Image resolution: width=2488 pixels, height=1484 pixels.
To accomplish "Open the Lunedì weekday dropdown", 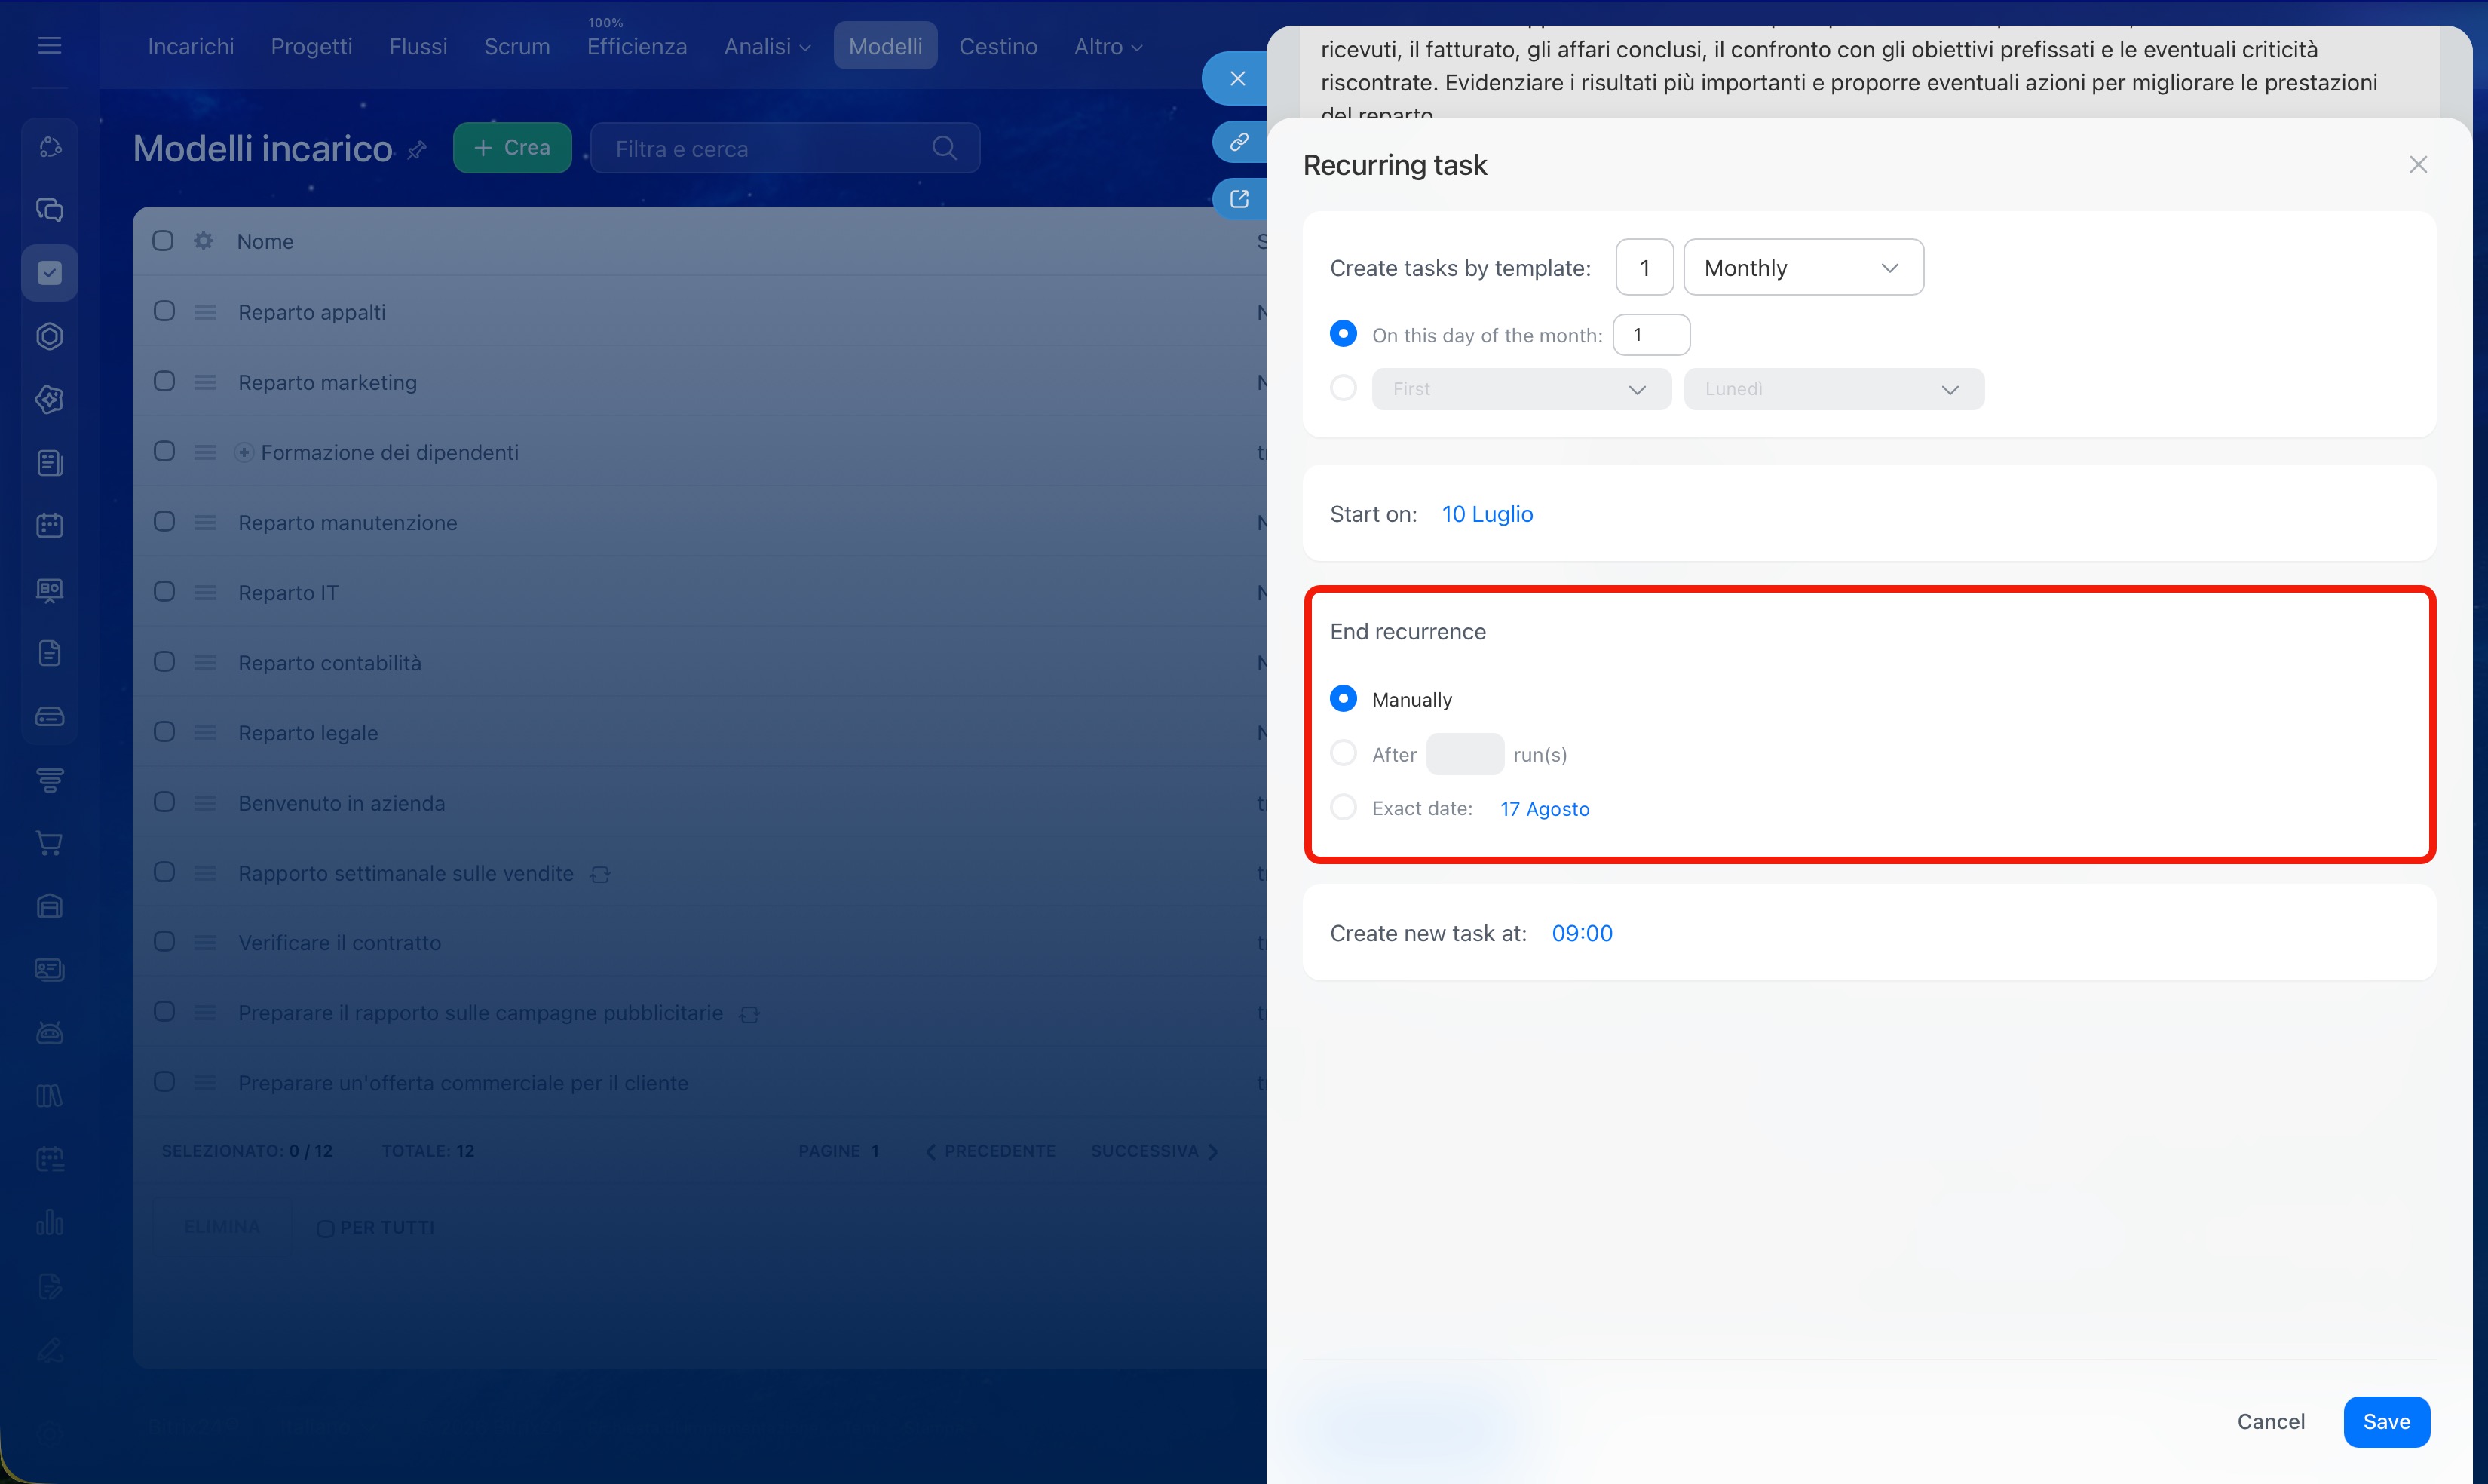I will (x=1834, y=389).
